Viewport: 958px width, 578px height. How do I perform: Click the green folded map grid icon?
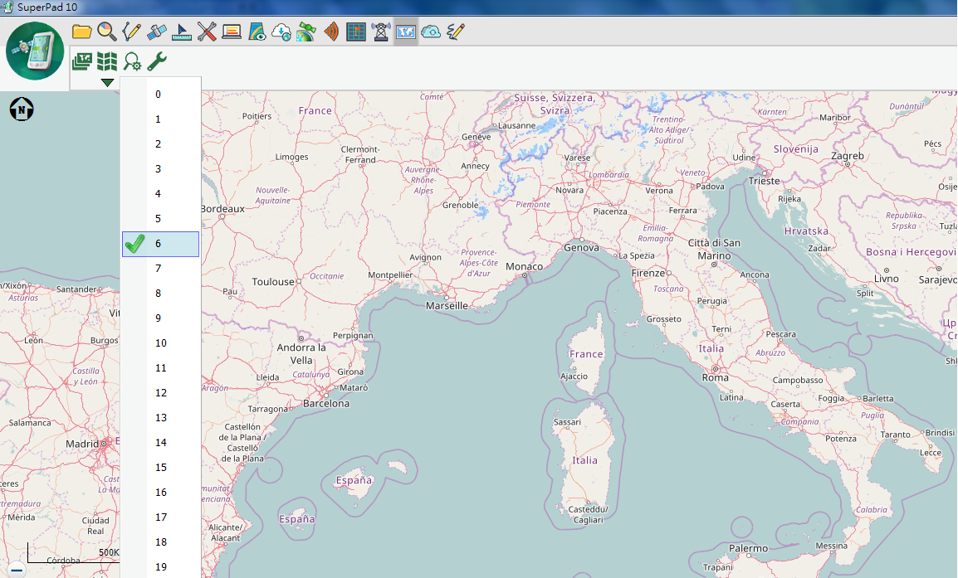107,61
